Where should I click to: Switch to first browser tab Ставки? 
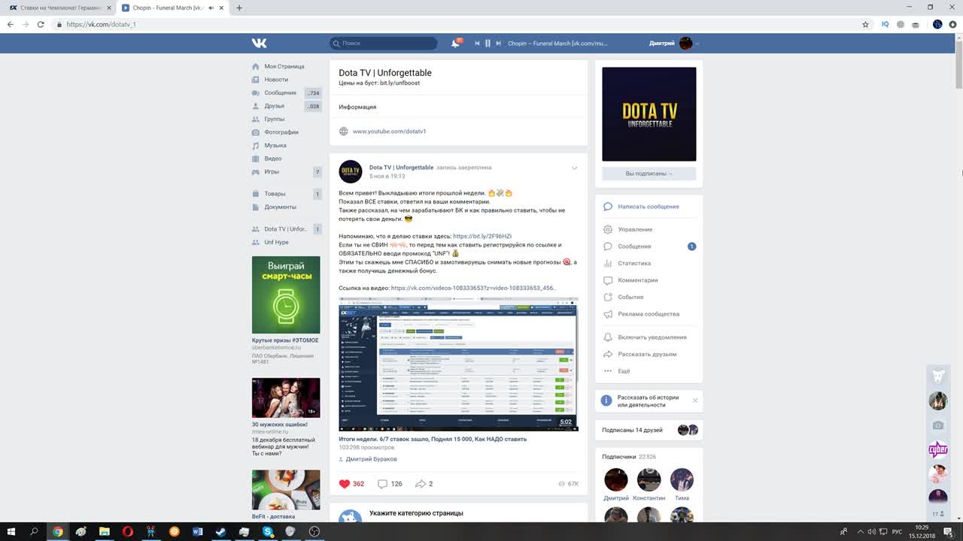coord(60,8)
